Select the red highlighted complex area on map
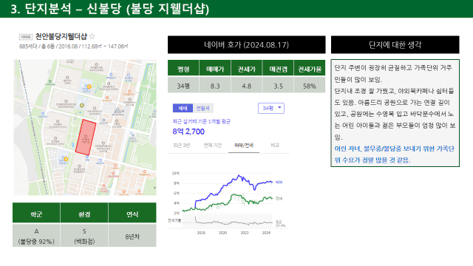The image size is (473, 266). coord(86,137)
